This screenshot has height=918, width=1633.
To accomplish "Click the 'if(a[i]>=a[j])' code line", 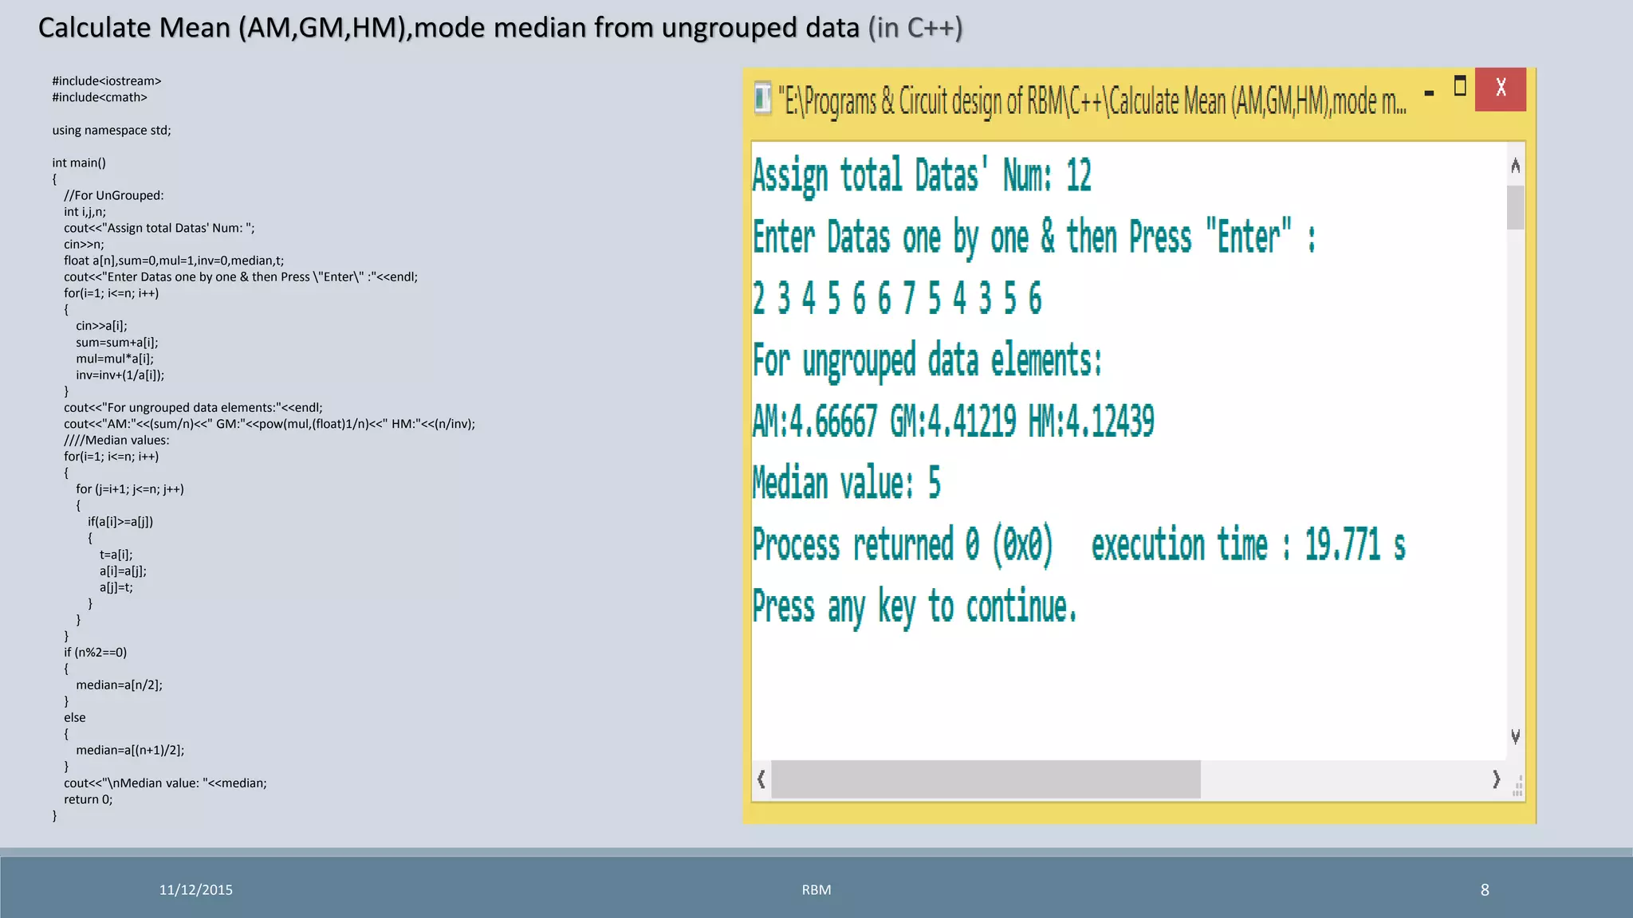I will [120, 522].
